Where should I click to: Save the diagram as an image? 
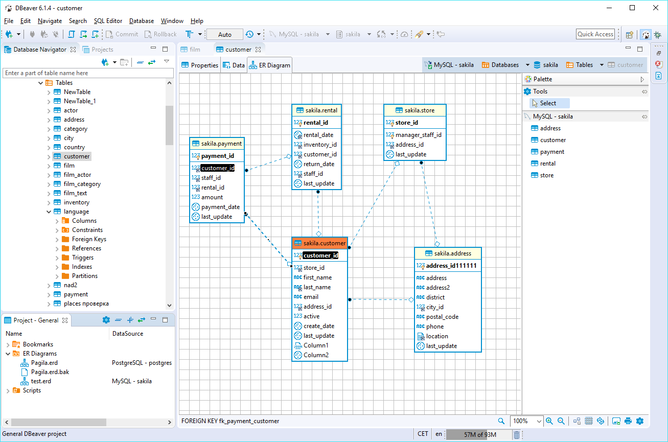pos(616,421)
